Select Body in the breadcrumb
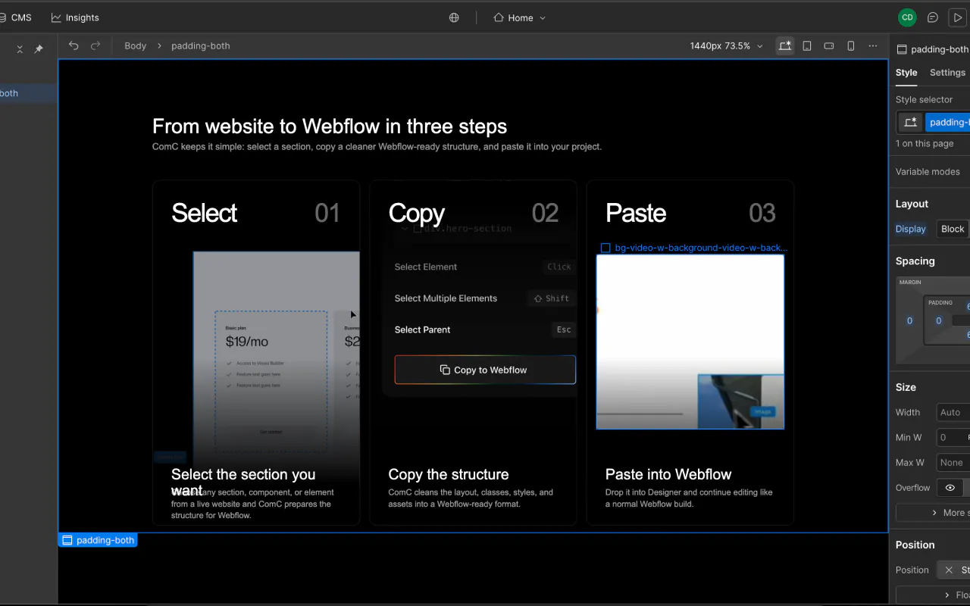970x606 pixels. (135, 45)
